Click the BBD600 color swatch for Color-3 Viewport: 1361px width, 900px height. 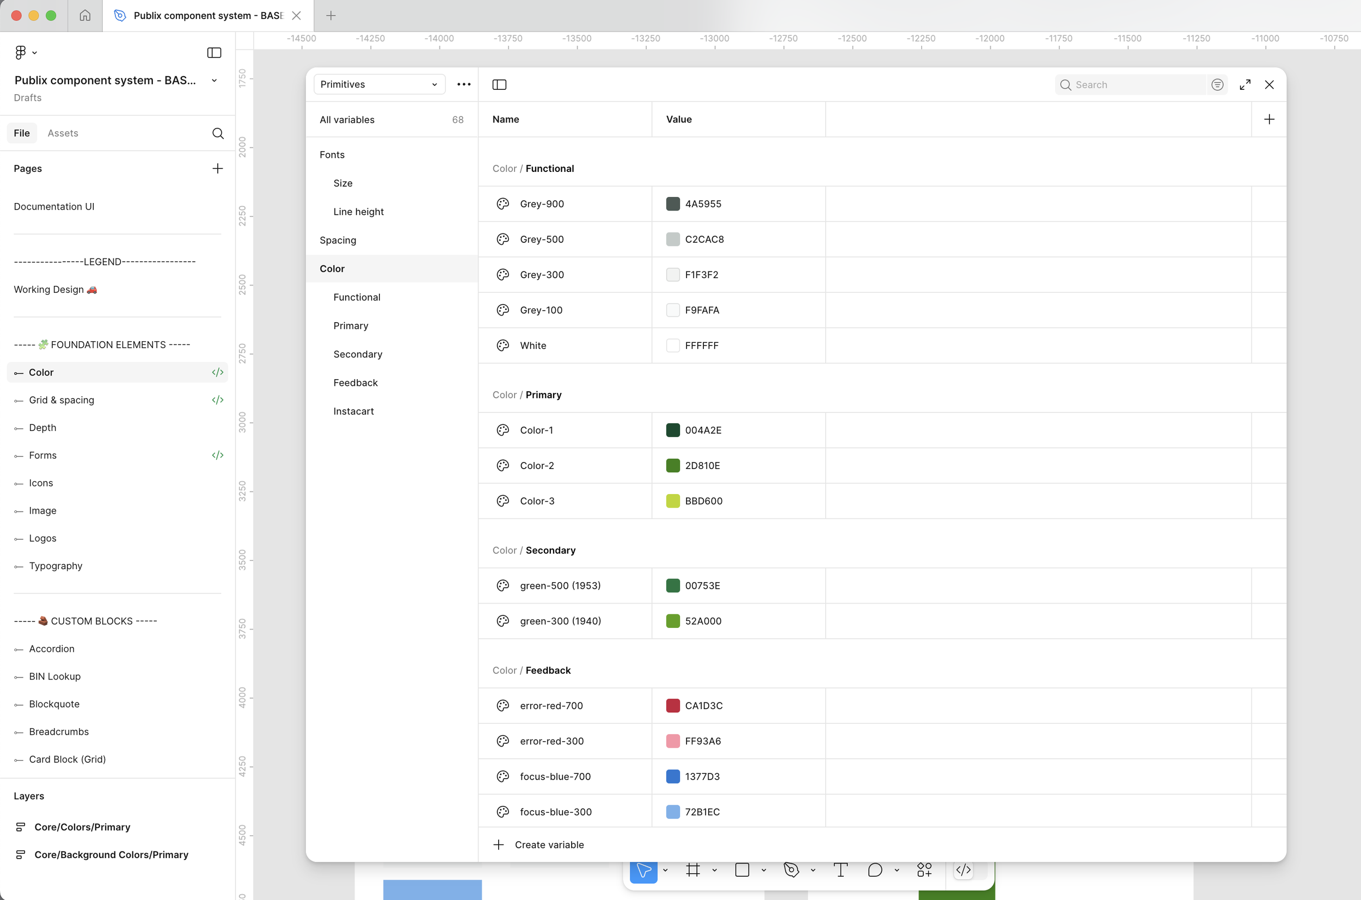tap(672, 501)
